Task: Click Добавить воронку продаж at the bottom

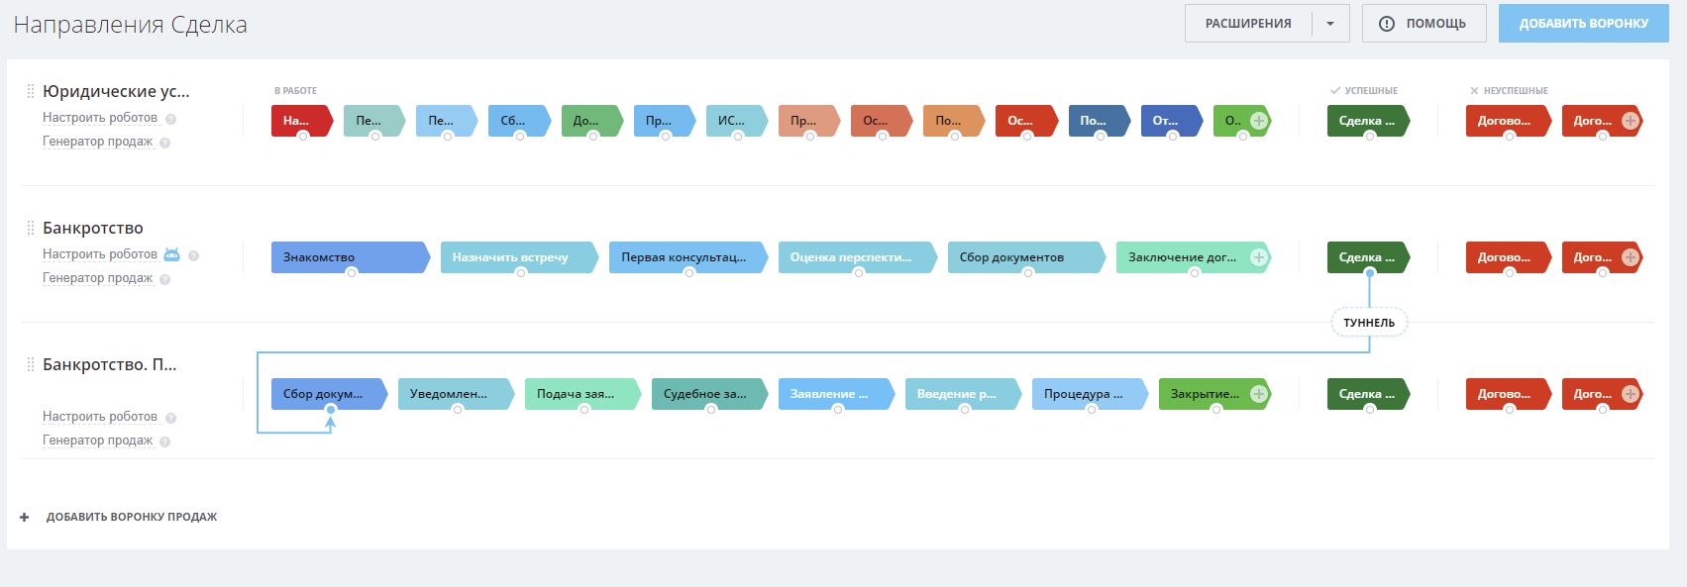Action: point(132,517)
